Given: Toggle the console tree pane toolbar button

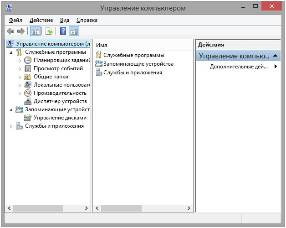Looking at the screenshot, I should [x=35, y=31].
